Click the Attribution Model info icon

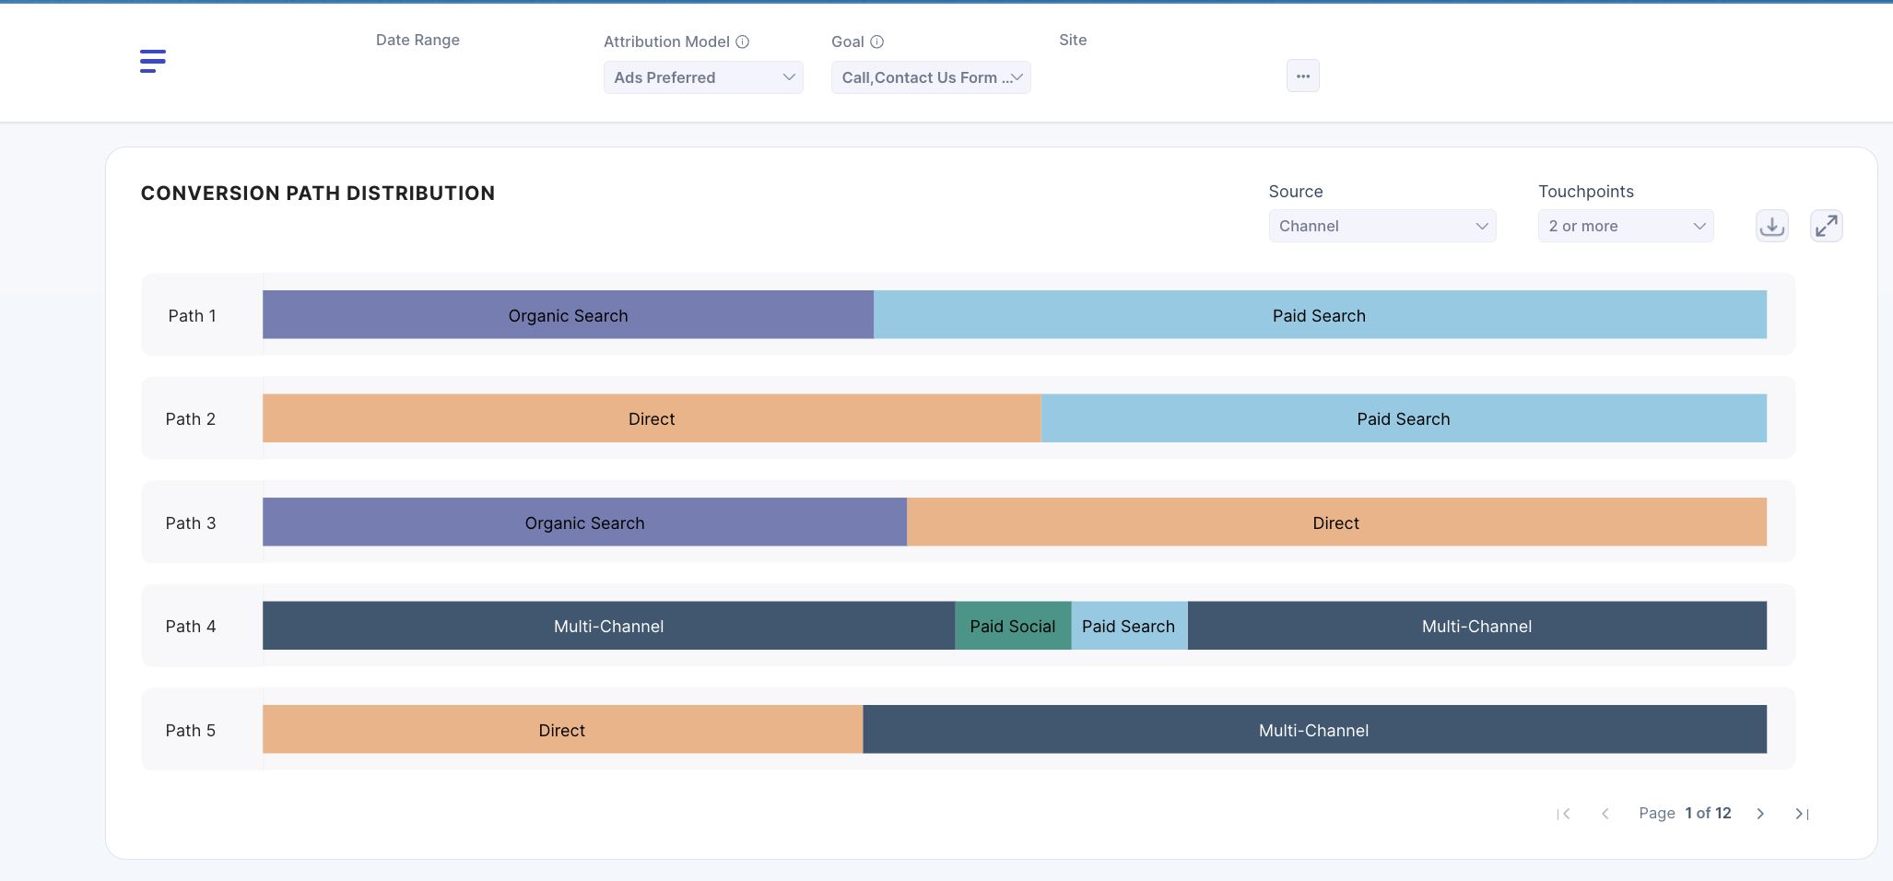743,41
